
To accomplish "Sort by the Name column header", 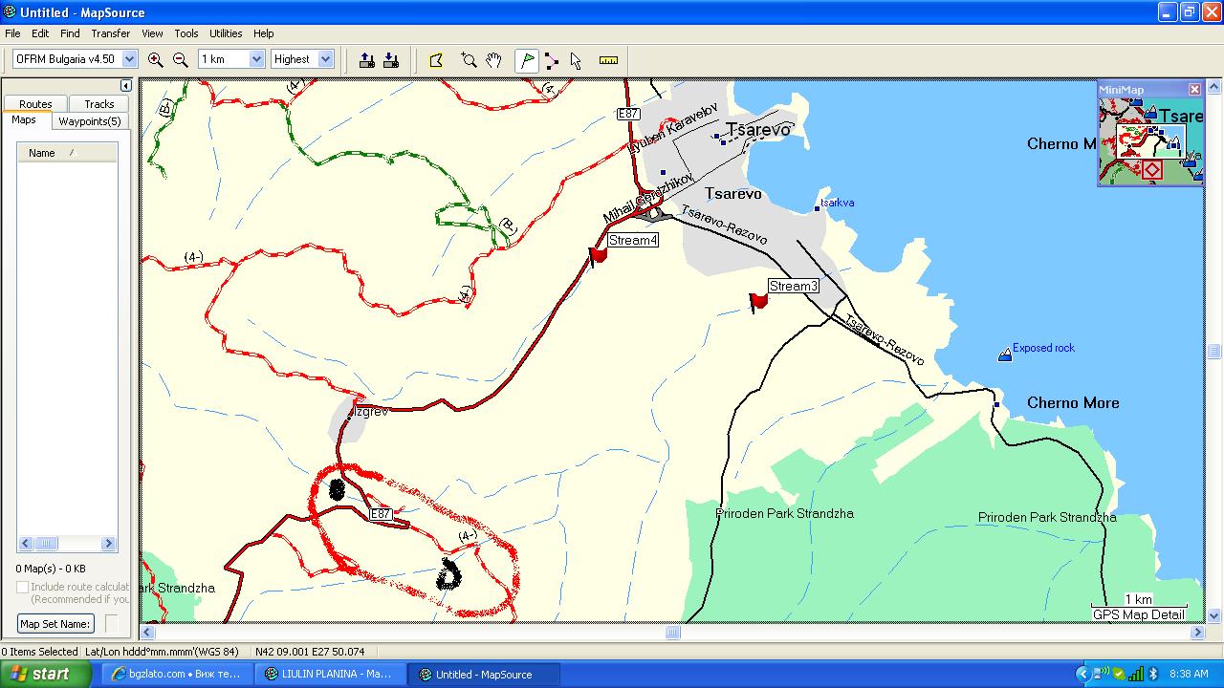I will tap(67, 153).
